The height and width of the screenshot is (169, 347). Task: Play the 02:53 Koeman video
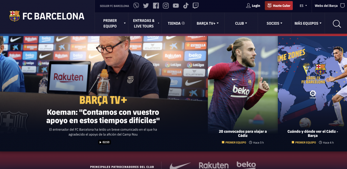click(x=105, y=142)
